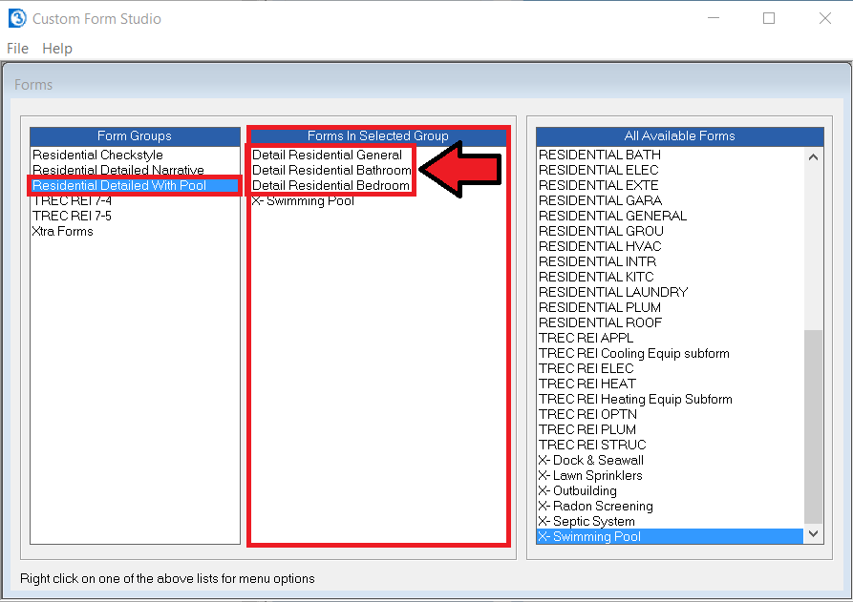The width and height of the screenshot is (853, 602).
Task: Click the Forms In Selected Group header
Action: (378, 136)
